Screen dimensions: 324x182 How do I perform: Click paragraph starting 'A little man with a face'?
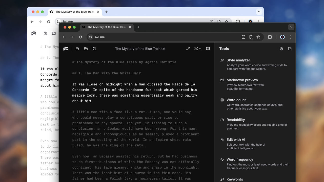[136, 128]
